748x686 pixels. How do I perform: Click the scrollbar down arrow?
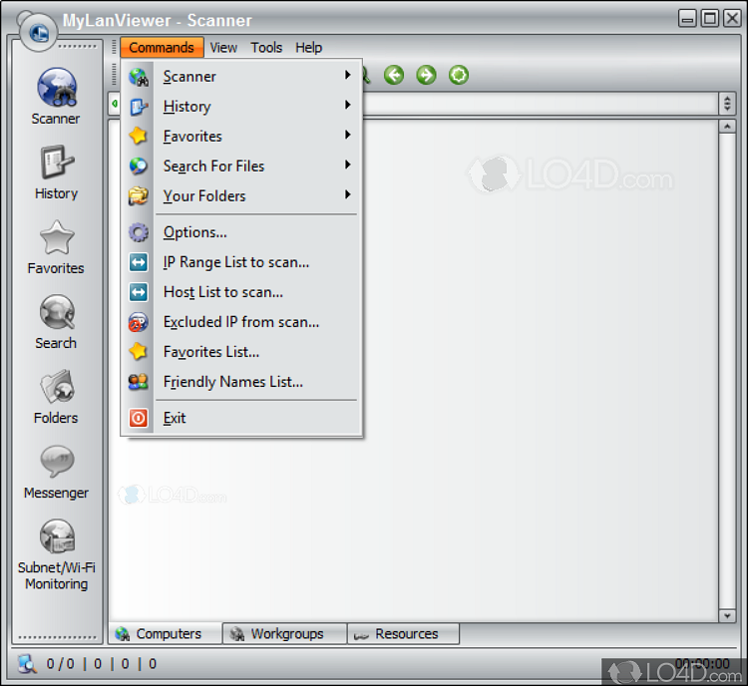point(727,615)
